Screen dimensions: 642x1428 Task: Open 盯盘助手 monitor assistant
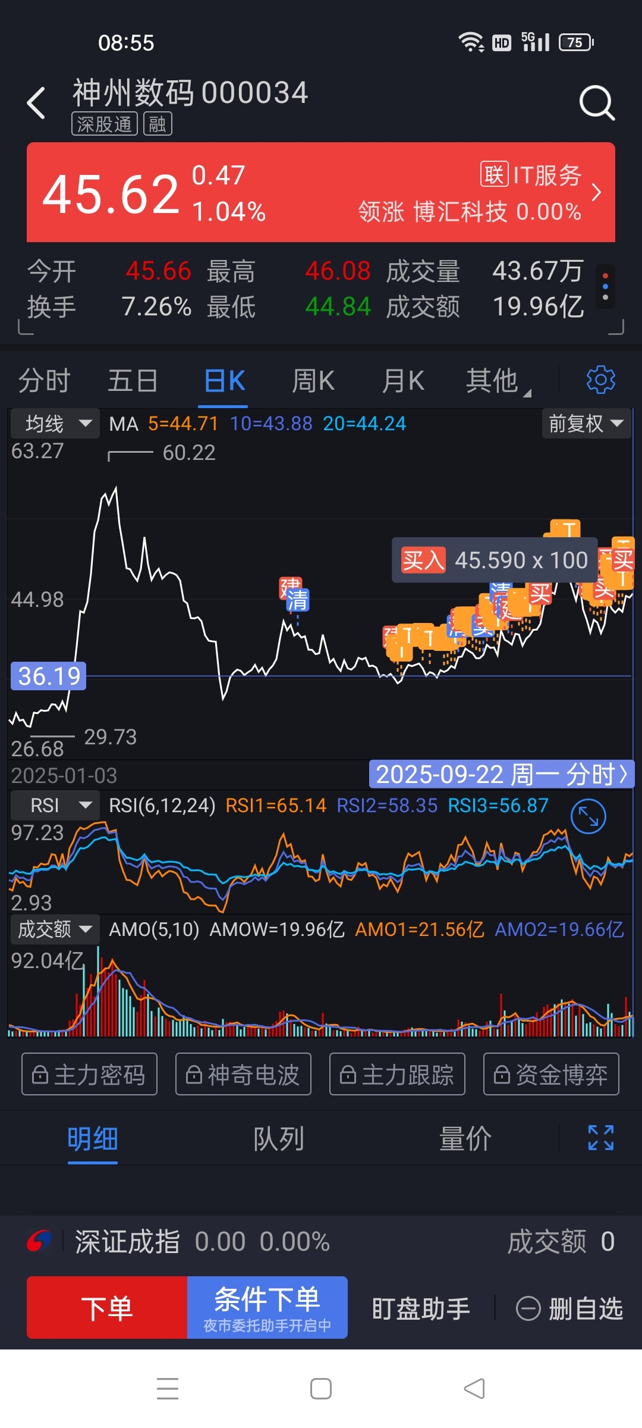tap(421, 1308)
